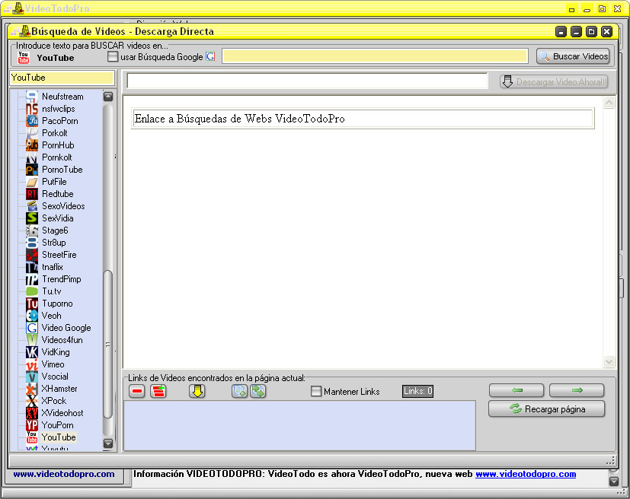Click the yellow download arrow icon
This screenshot has width=630, height=499.
(197, 391)
